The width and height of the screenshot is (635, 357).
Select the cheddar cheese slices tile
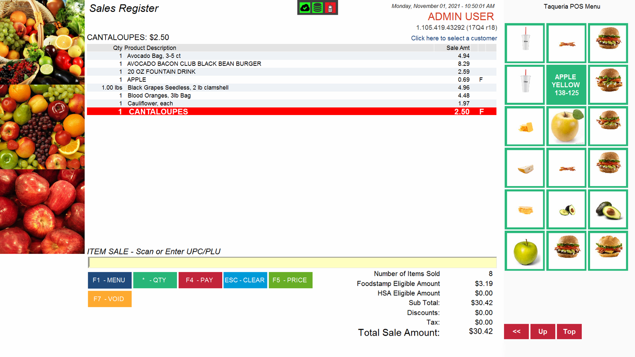524,126
